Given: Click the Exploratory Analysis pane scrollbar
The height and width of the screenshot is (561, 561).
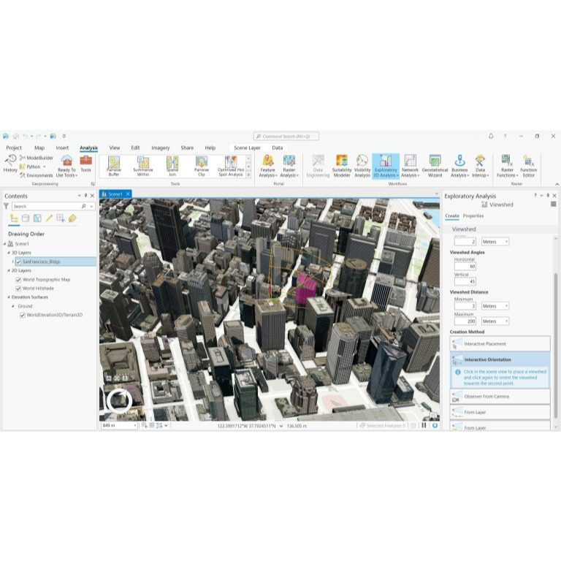Looking at the screenshot, I should 556,346.
